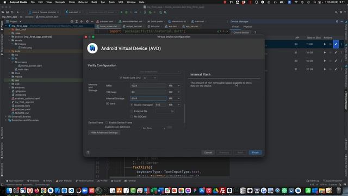Image resolution: width=348 pixels, height=196 pixels.
Task: Switch to Physical tab in Device Manager
Action: point(247,27)
